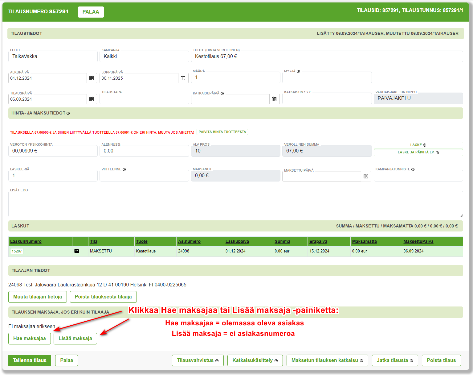This screenshot has height=375, width=473.
Task: Click MAKSETTU status in invoice row
Action: point(101,251)
